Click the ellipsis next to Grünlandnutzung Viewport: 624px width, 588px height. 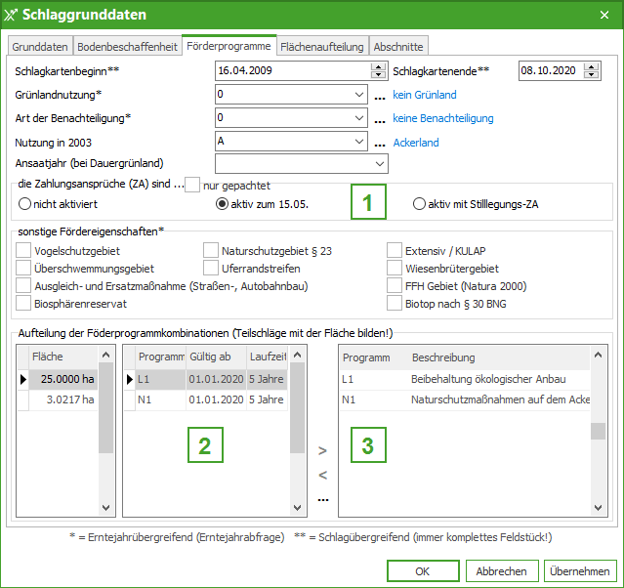[380, 96]
